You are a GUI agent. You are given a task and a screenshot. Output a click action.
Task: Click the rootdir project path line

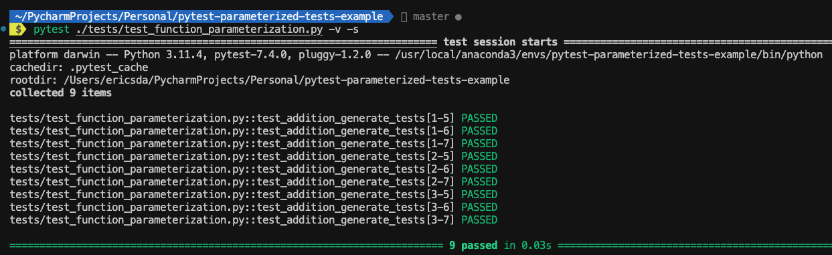(260, 80)
